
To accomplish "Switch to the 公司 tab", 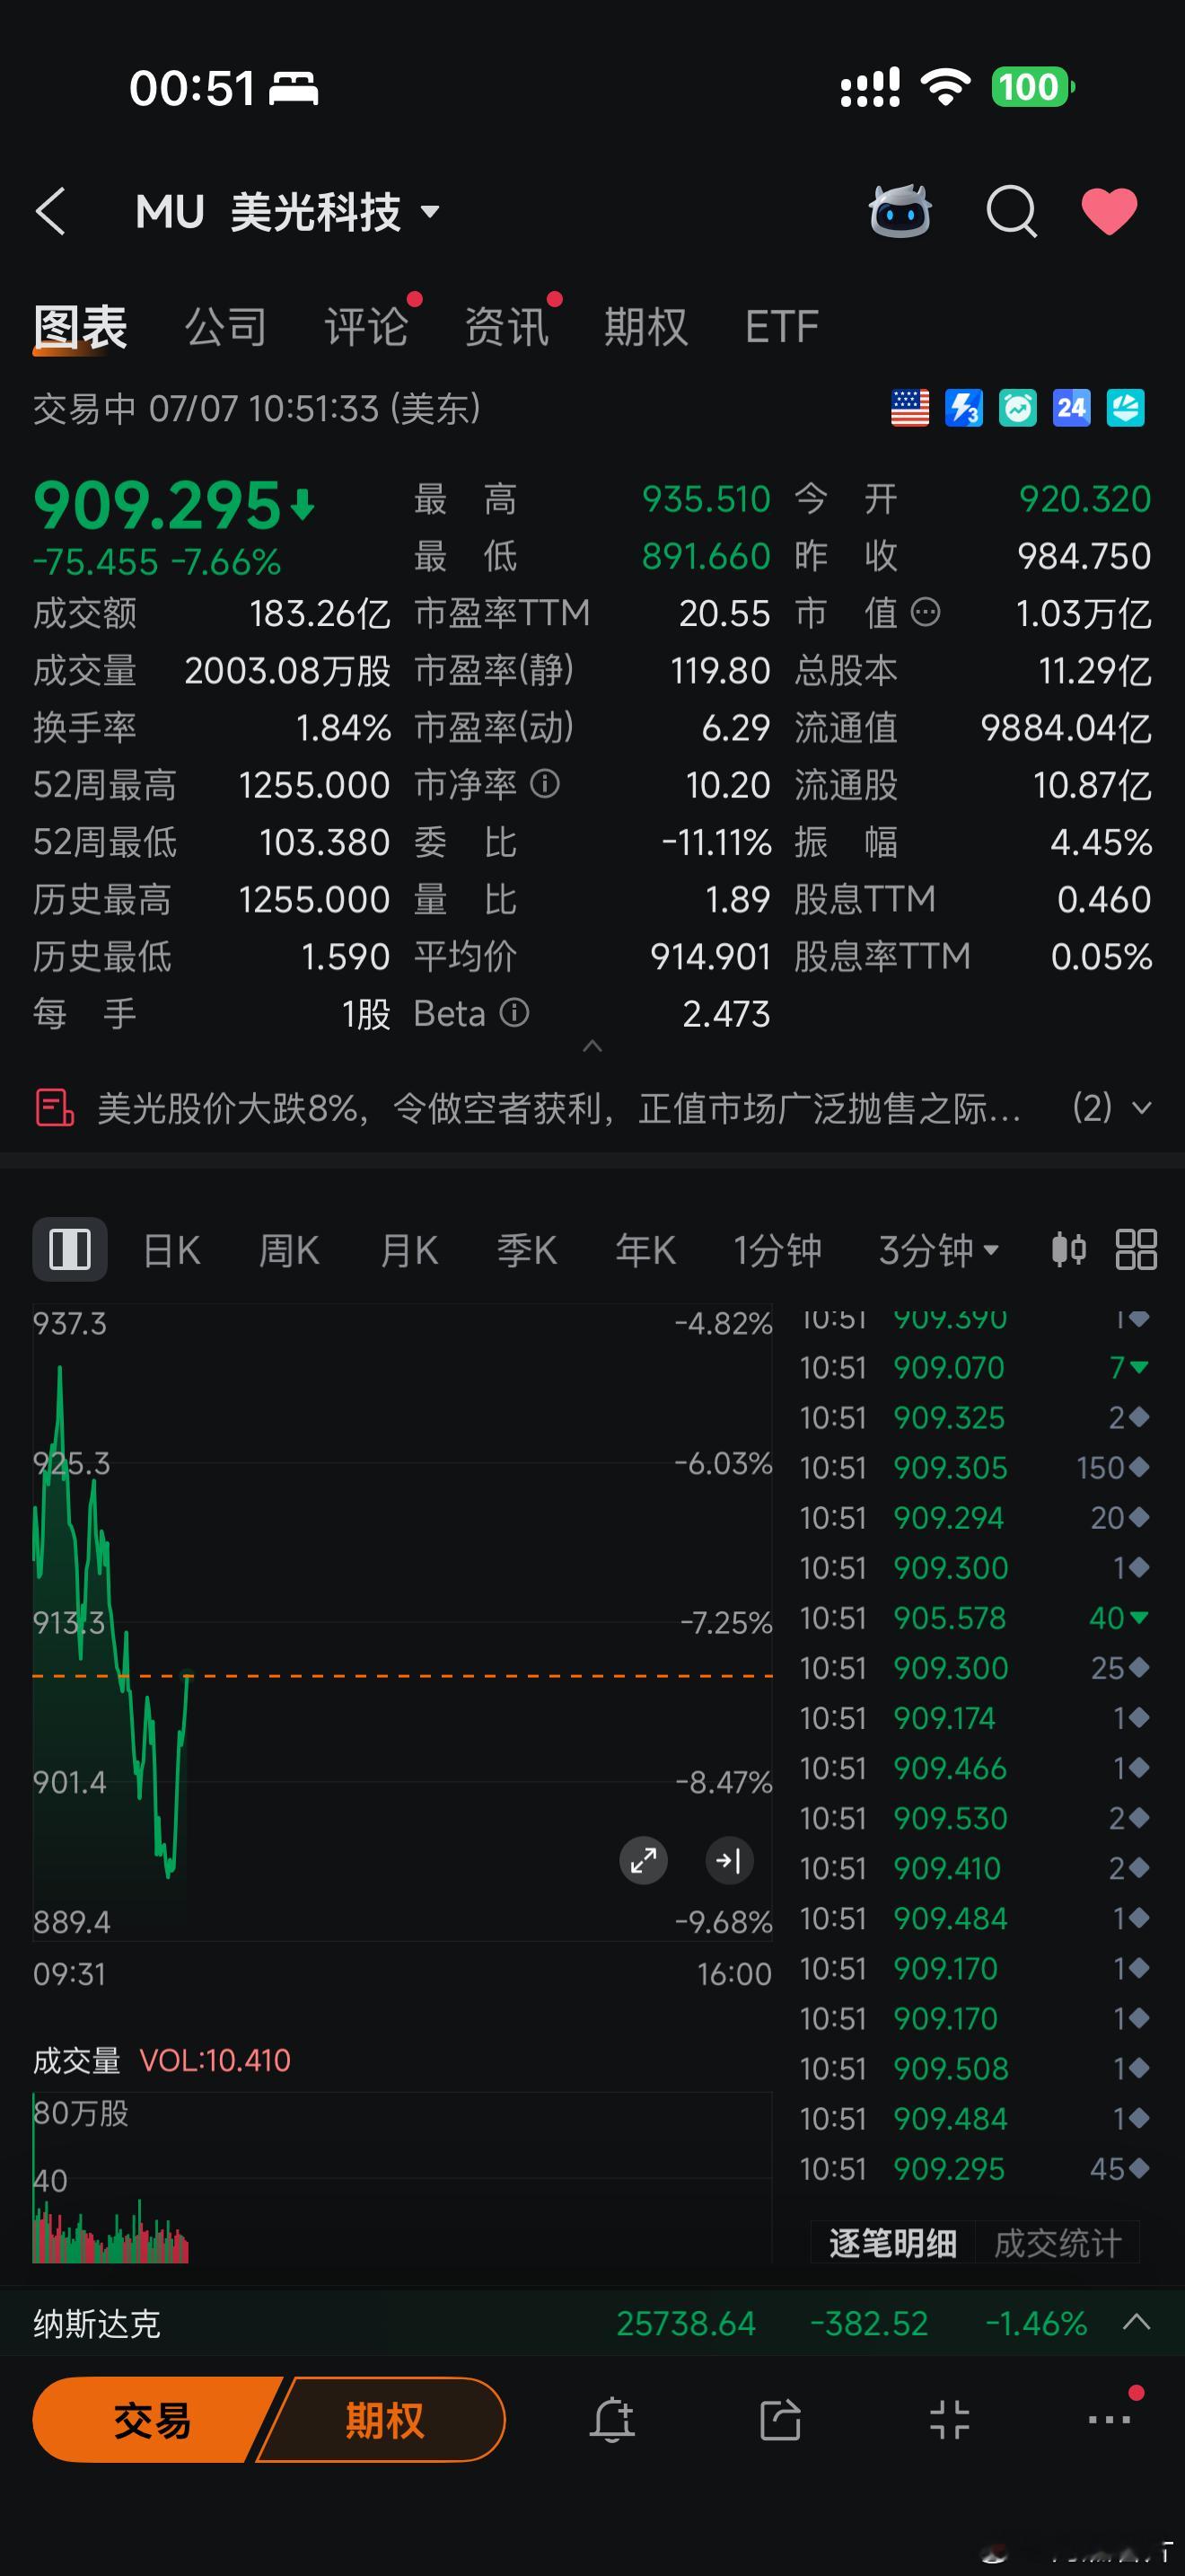I will [226, 327].
